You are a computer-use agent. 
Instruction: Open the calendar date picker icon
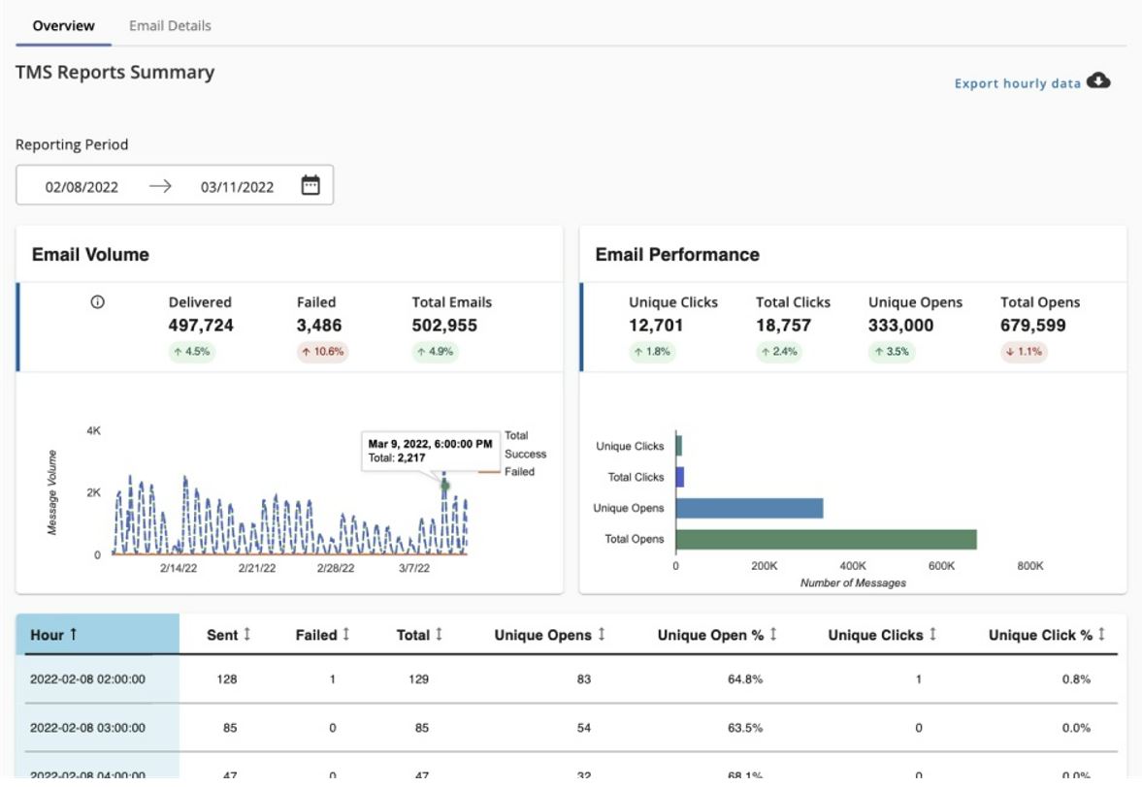coord(312,183)
